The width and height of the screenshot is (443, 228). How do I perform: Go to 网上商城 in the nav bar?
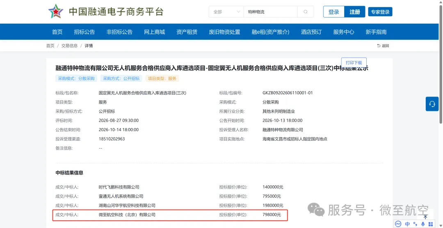point(155,32)
